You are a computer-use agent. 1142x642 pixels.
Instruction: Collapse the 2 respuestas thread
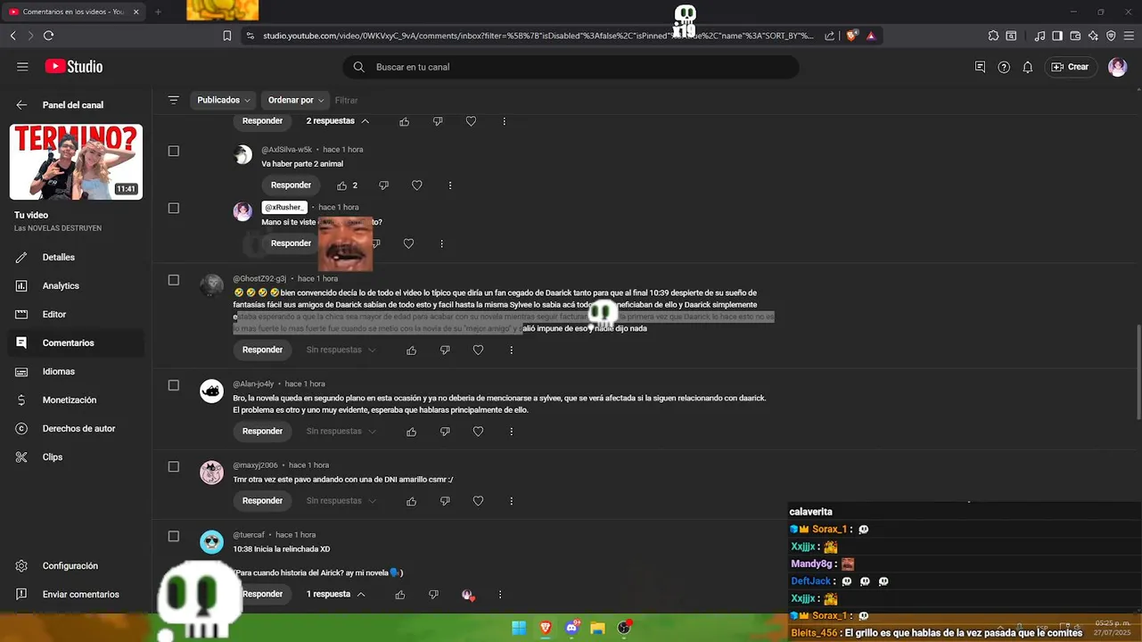[x=337, y=120]
